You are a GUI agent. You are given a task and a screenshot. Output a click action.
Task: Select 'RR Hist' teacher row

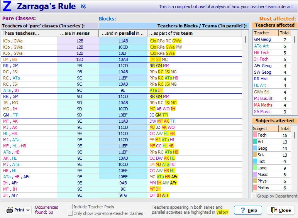pyautogui.click(x=272, y=79)
